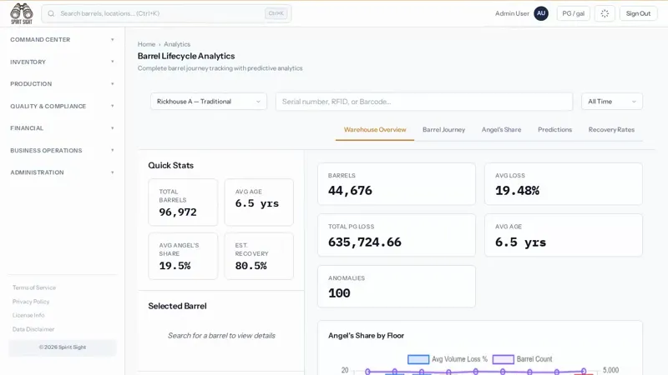This screenshot has height=375, width=668.
Task: Click the Avg Angel's Share 19.5% card
Action: [183, 256]
